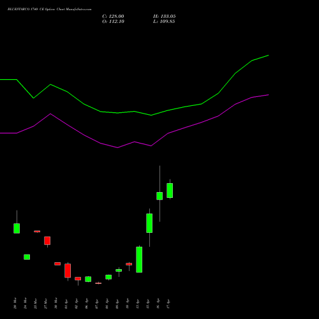
Task: Select the 17 Apr date label
Action: point(168,304)
